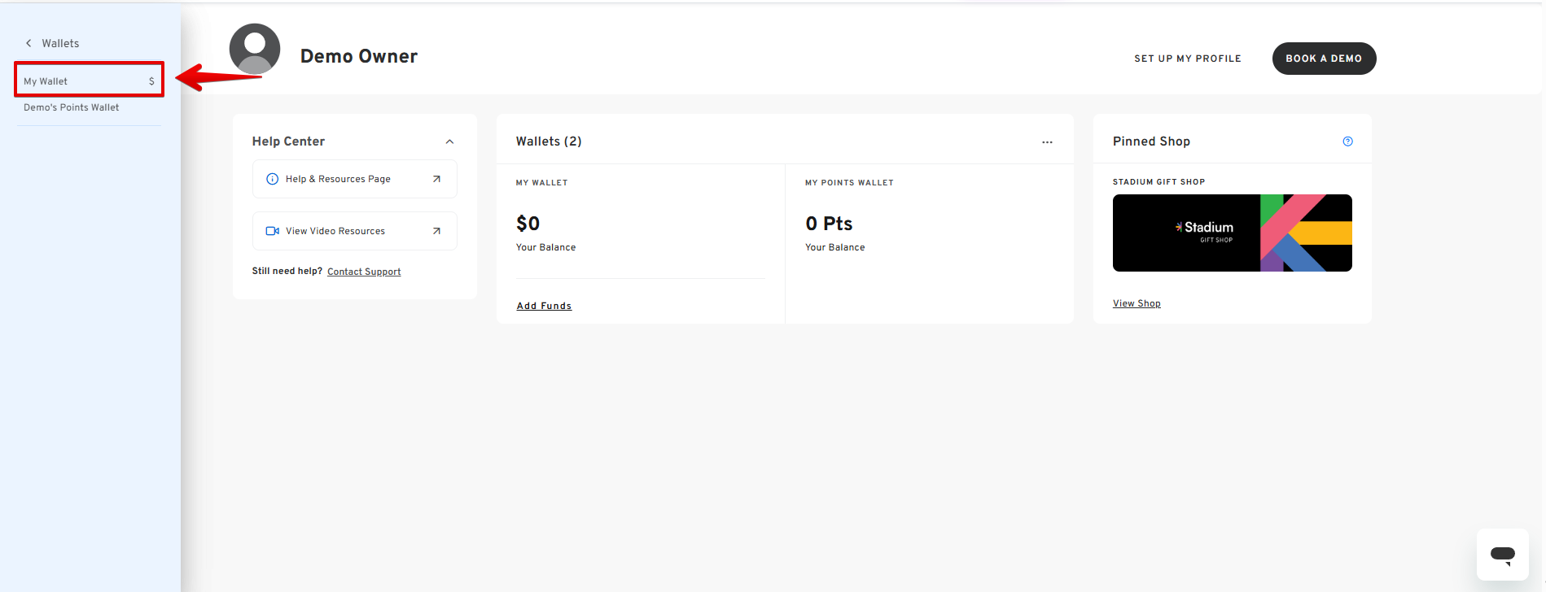
Task: Click the dollar sign icon in My Wallet
Action: point(151,81)
